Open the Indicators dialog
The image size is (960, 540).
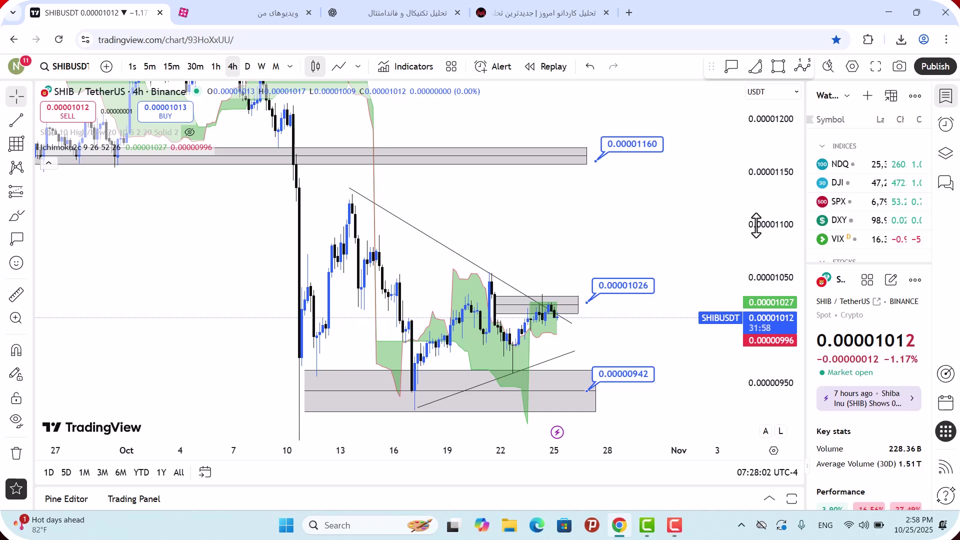click(405, 66)
